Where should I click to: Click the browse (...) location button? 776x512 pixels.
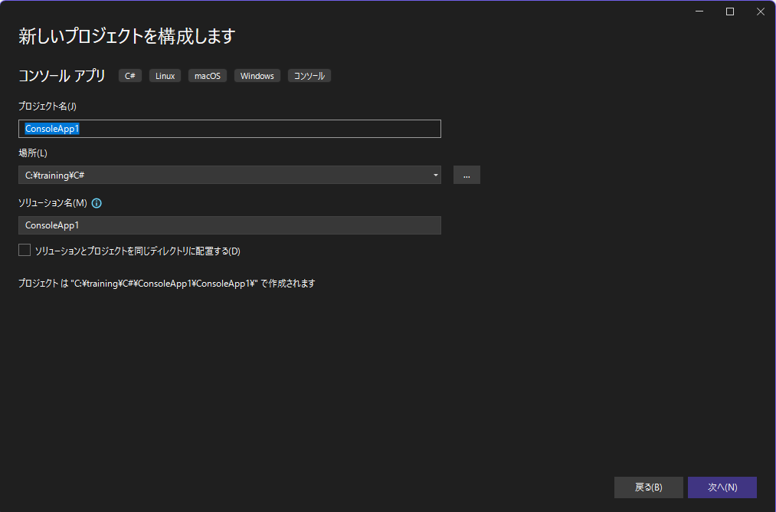467,175
